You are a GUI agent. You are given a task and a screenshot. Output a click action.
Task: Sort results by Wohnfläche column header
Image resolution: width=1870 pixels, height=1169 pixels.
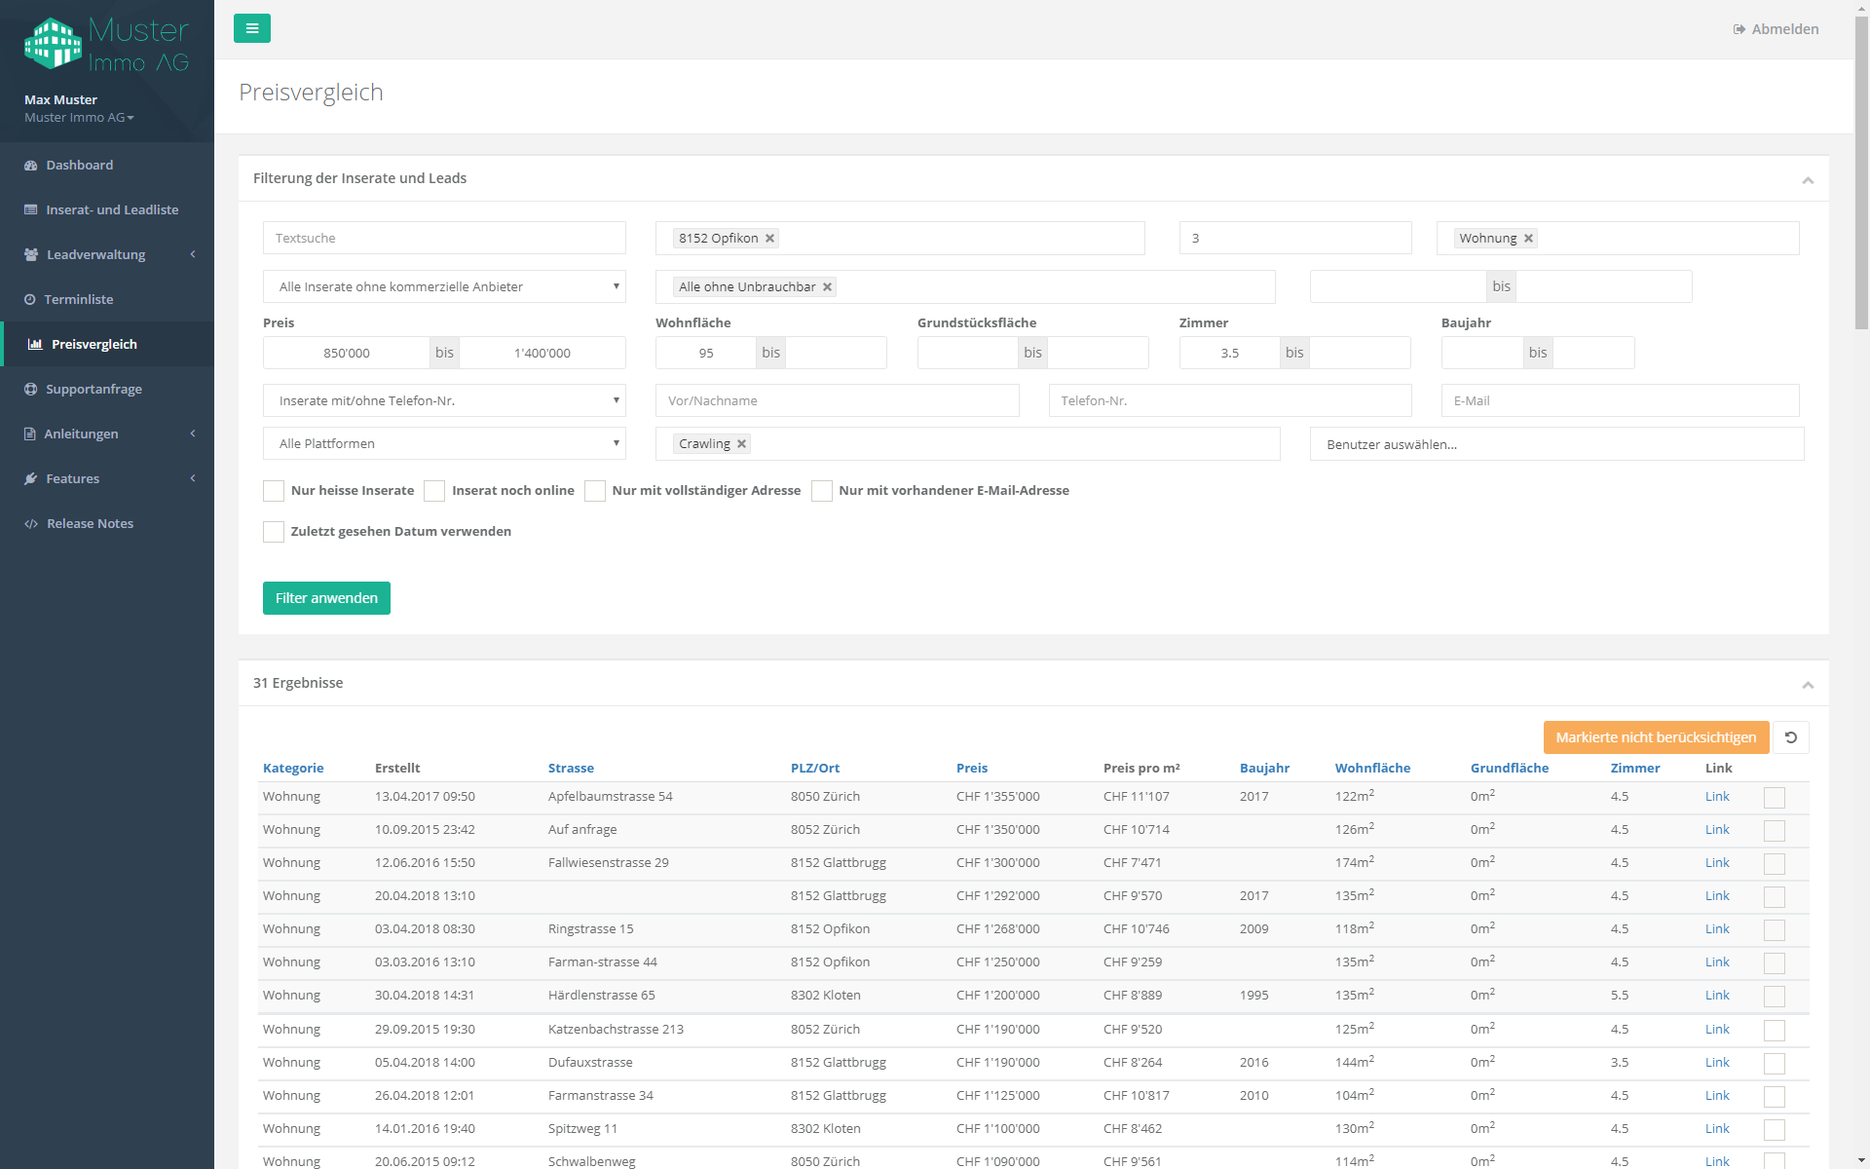click(x=1372, y=769)
